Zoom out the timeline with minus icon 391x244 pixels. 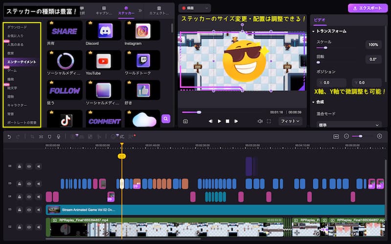(x=346, y=136)
